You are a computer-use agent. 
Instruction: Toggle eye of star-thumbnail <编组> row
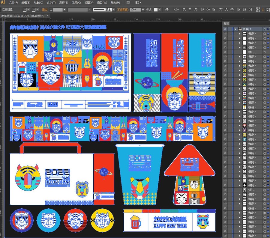pyautogui.click(x=225, y=185)
